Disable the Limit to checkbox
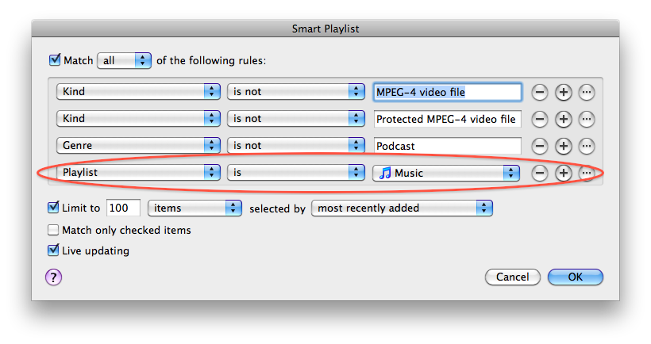The height and width of the screenshot is (344, 651). (x=53, y=207)
